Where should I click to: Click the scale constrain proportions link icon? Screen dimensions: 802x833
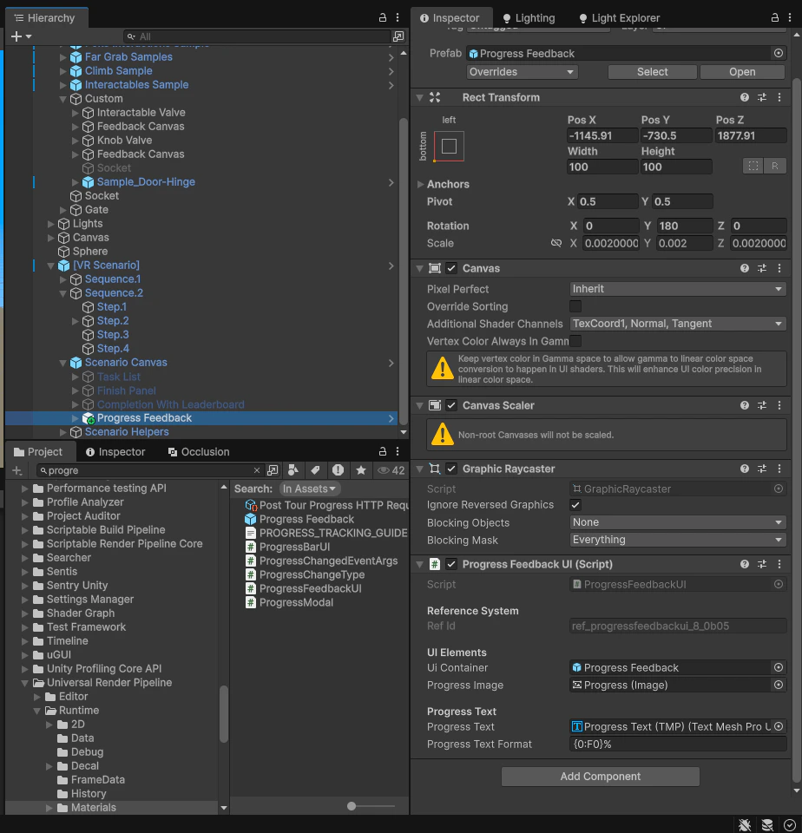555,243
